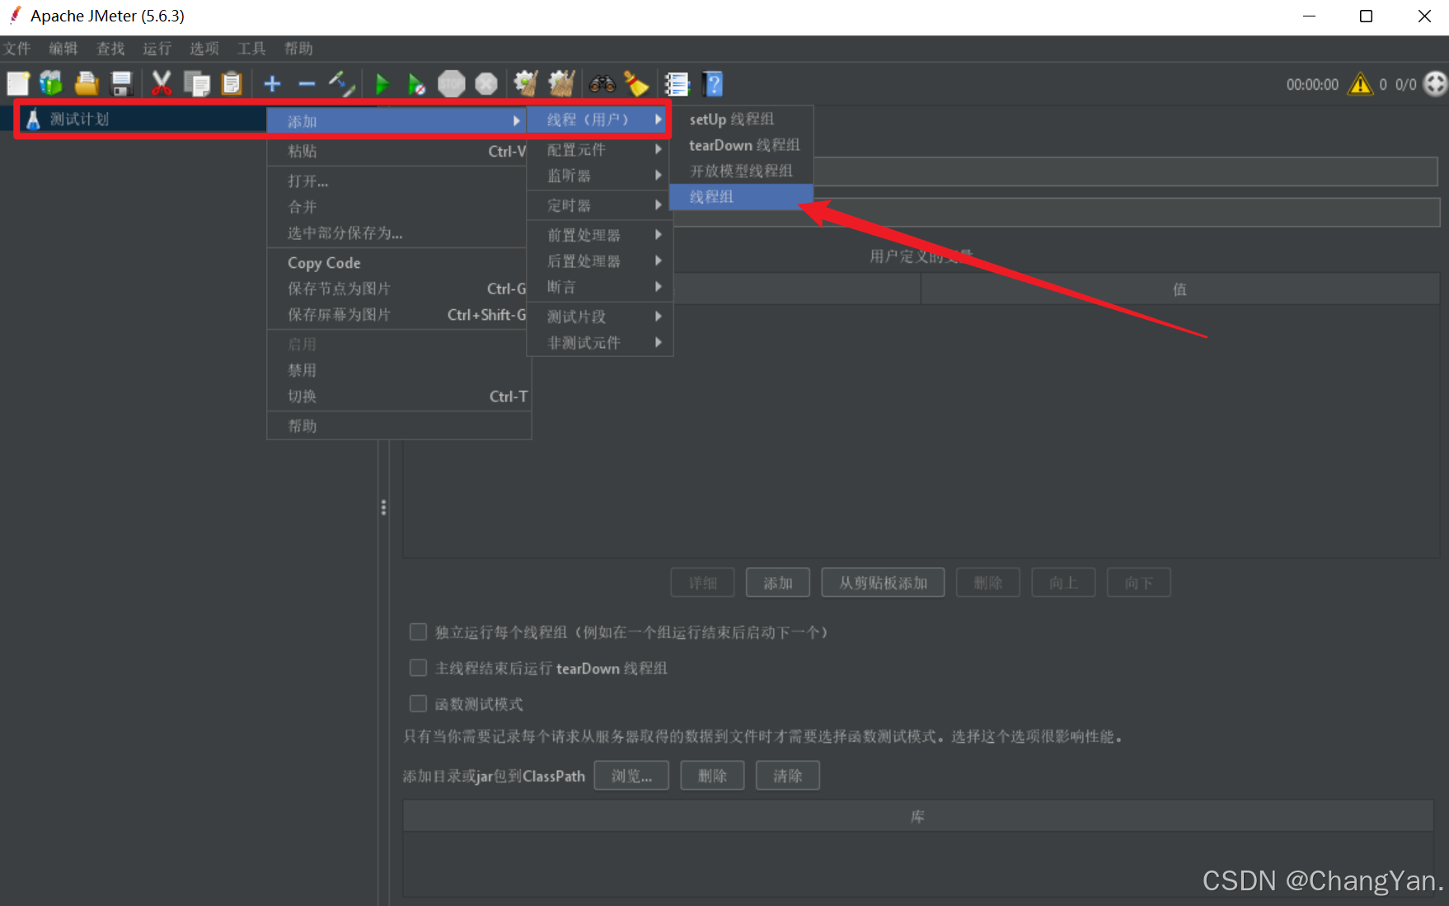Start test with green play icon

click(382, 83)
